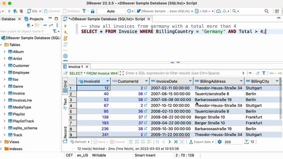Open the Auto commit mode combo box

111,11
